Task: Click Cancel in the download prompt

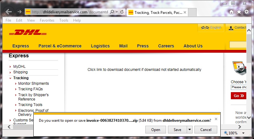Action: coord(206,130)
